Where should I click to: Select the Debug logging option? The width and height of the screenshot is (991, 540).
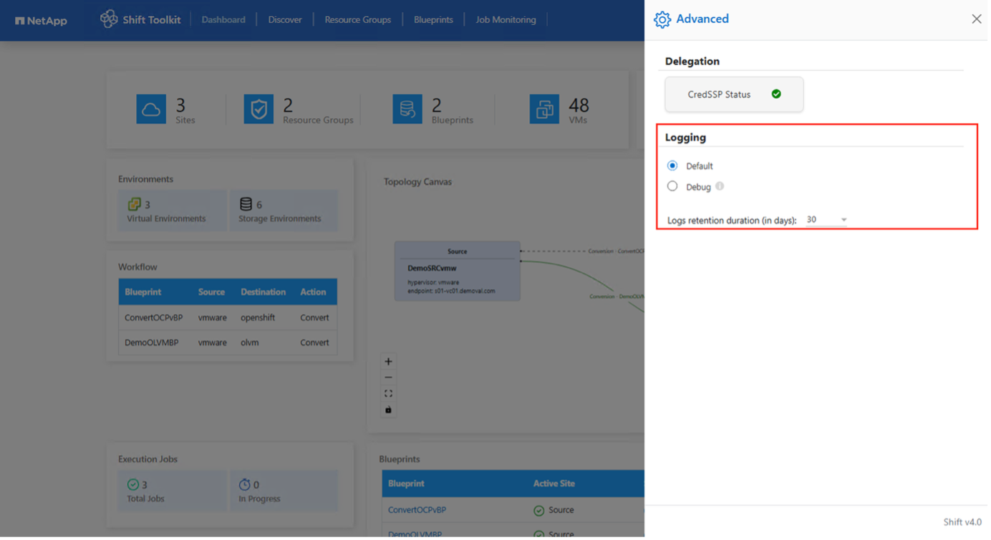pyautogui.click(x=672, y=186)
